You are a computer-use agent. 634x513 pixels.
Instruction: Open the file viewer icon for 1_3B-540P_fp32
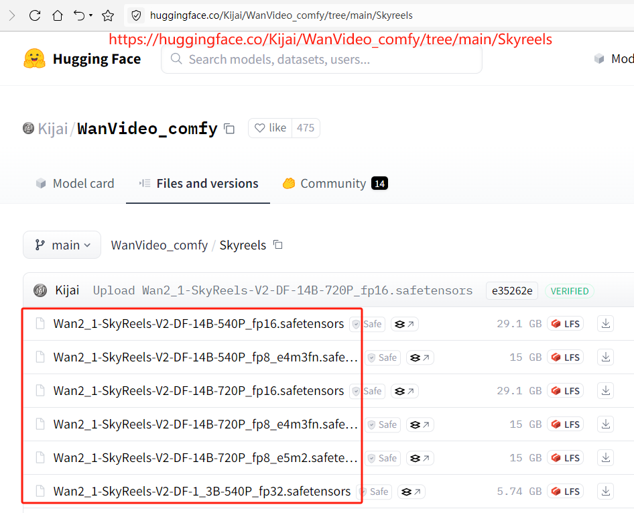click(411, 492)
